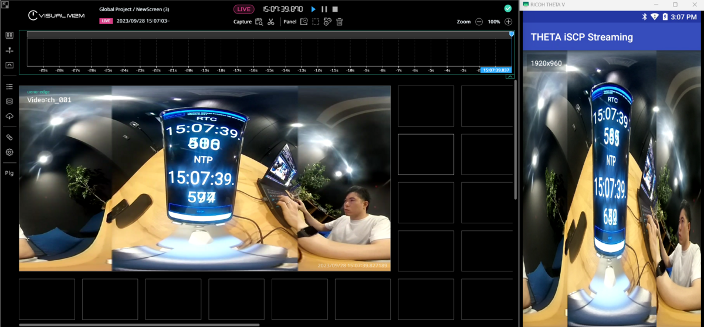Open the panel layout icon in left sidebar
The height and width of the screenshot is (327, 704).
[9, 36]
